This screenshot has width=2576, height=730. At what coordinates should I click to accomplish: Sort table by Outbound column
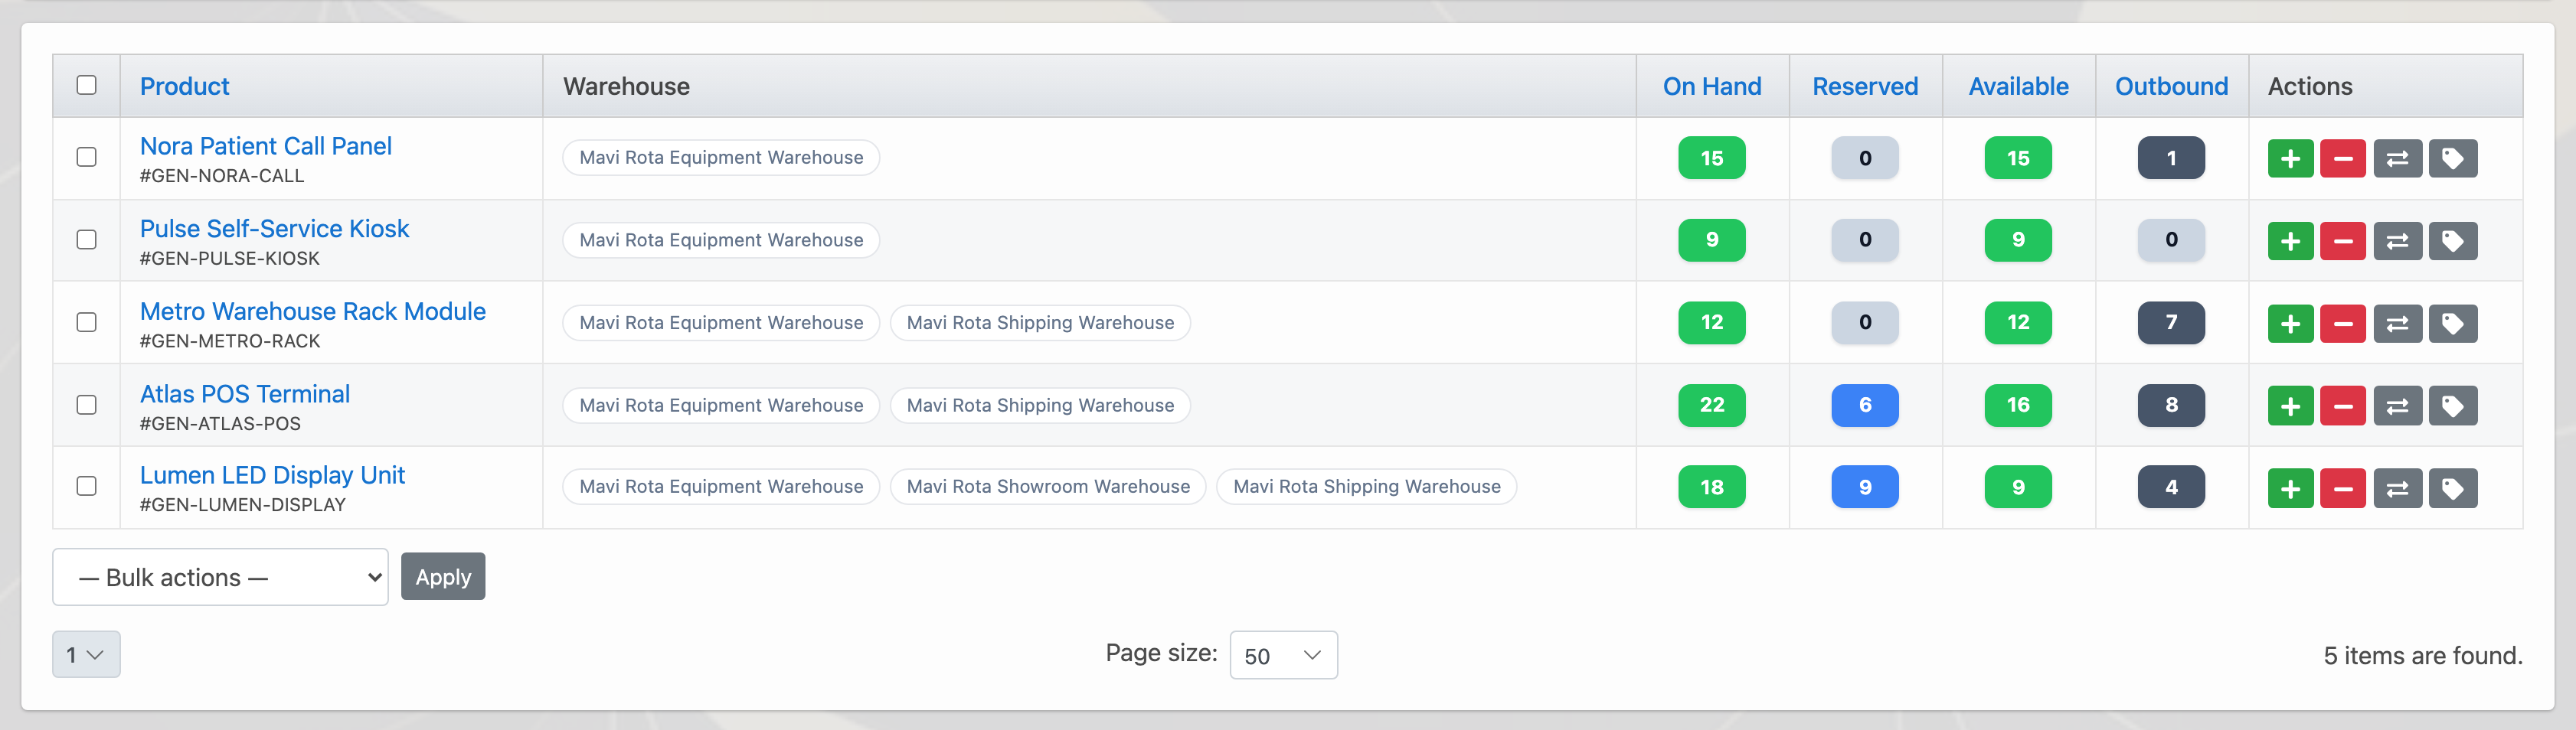tap(2171, 87)
